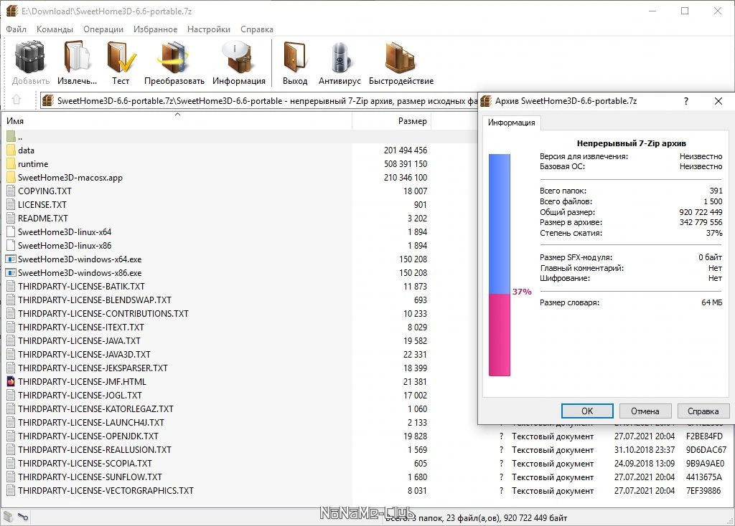Select THIRDPARTY-LICENSE-JAVA3D.TXT row
This screenshot has height=526, width=735.
[239, 354]
